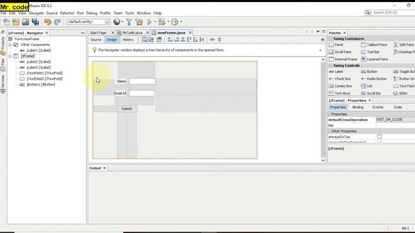The width and height of the screenshot is (415, 233).
Task: Click the Submit button on form
Action: [127, 109]
